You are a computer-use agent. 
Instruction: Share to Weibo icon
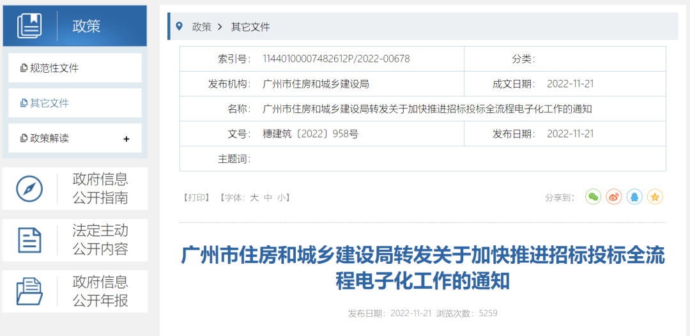pyautogui.click(x=614, y=197)
